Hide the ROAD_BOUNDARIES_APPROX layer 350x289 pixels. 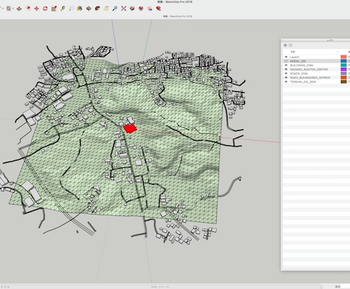coord(286,78)
